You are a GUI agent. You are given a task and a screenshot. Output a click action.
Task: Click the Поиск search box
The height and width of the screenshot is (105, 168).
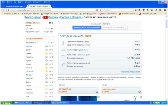click(119, 10)
